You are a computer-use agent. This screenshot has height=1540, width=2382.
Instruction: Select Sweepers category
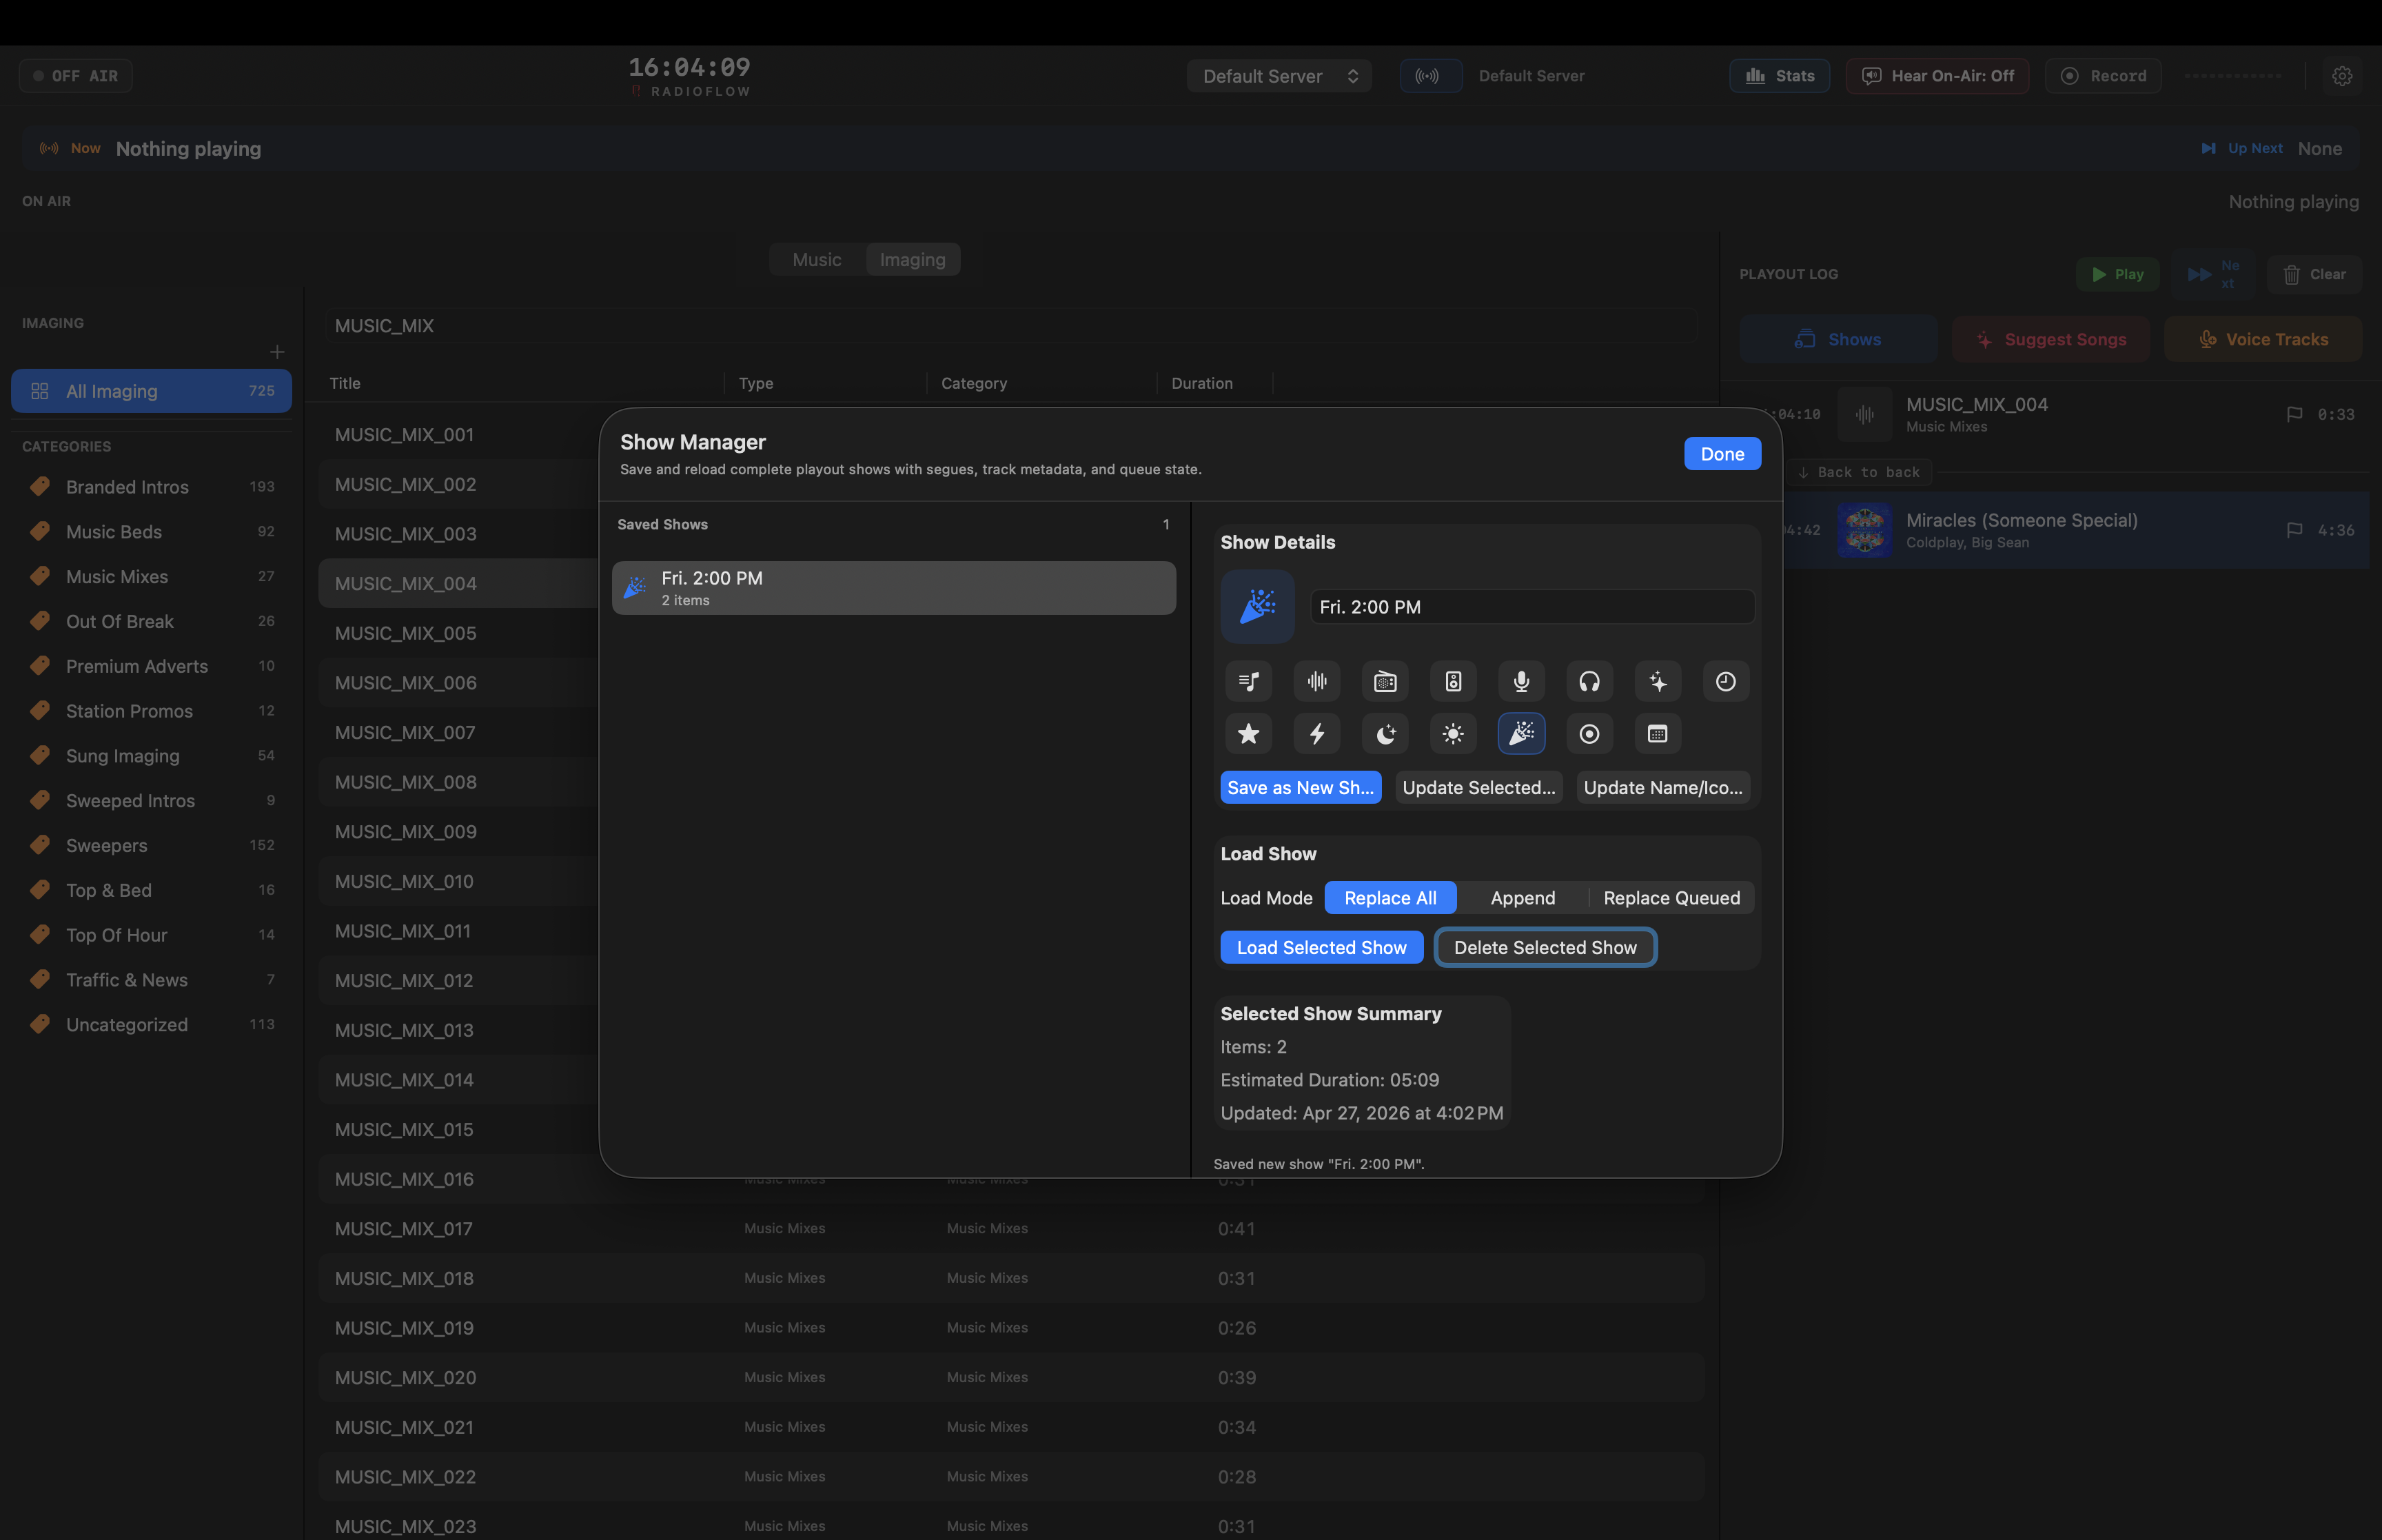click(x=151, y=845)
